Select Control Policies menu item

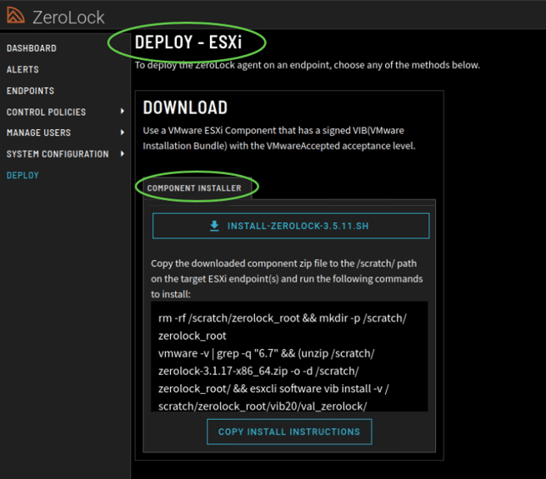point(46,112)
